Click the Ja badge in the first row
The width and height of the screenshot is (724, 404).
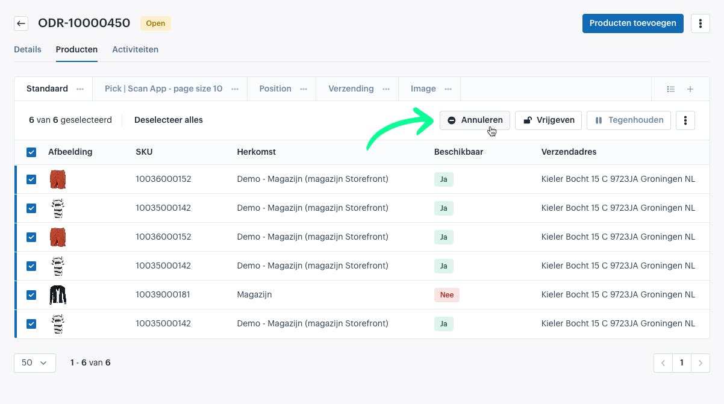(x=443, y=179)
